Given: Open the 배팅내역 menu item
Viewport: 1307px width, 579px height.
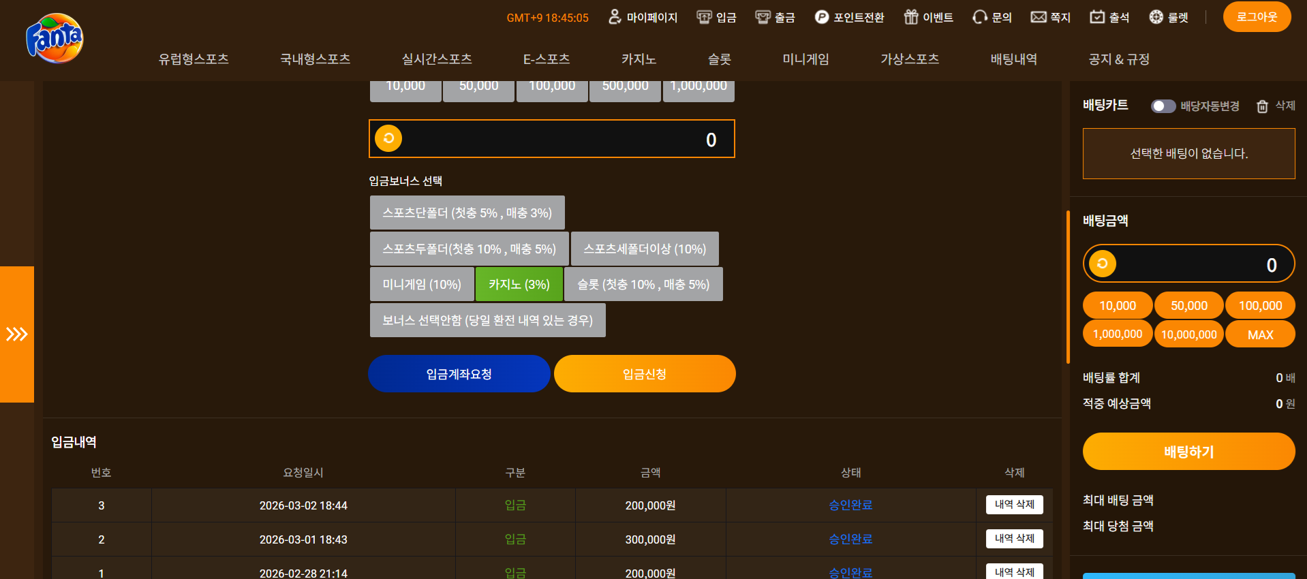Looking at the screenshot, I should coord(1014,59).
